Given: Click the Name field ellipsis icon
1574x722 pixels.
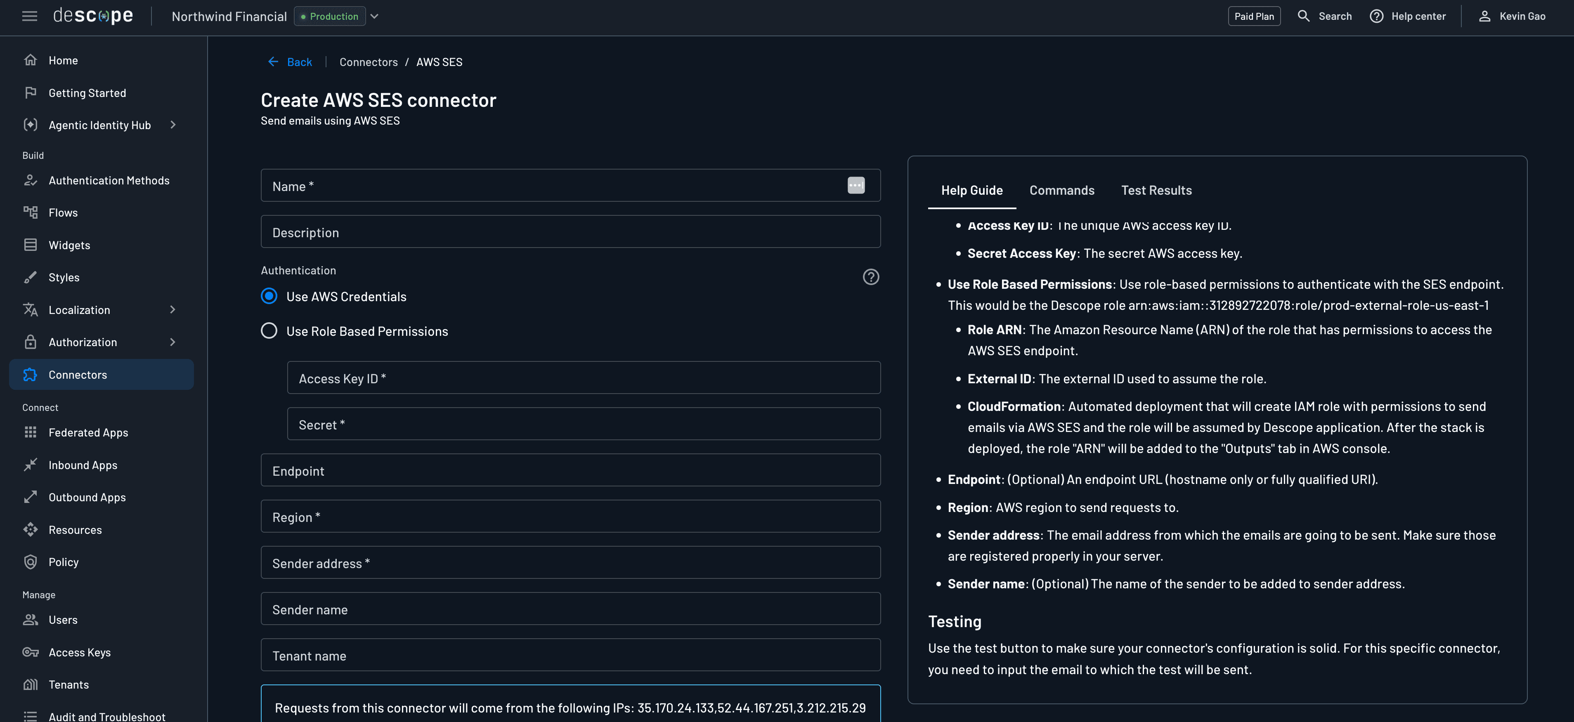Looking at the screenshot, I should pos(856,185).
